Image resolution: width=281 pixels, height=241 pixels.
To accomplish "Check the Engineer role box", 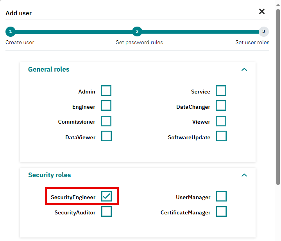I will (106, 106).
